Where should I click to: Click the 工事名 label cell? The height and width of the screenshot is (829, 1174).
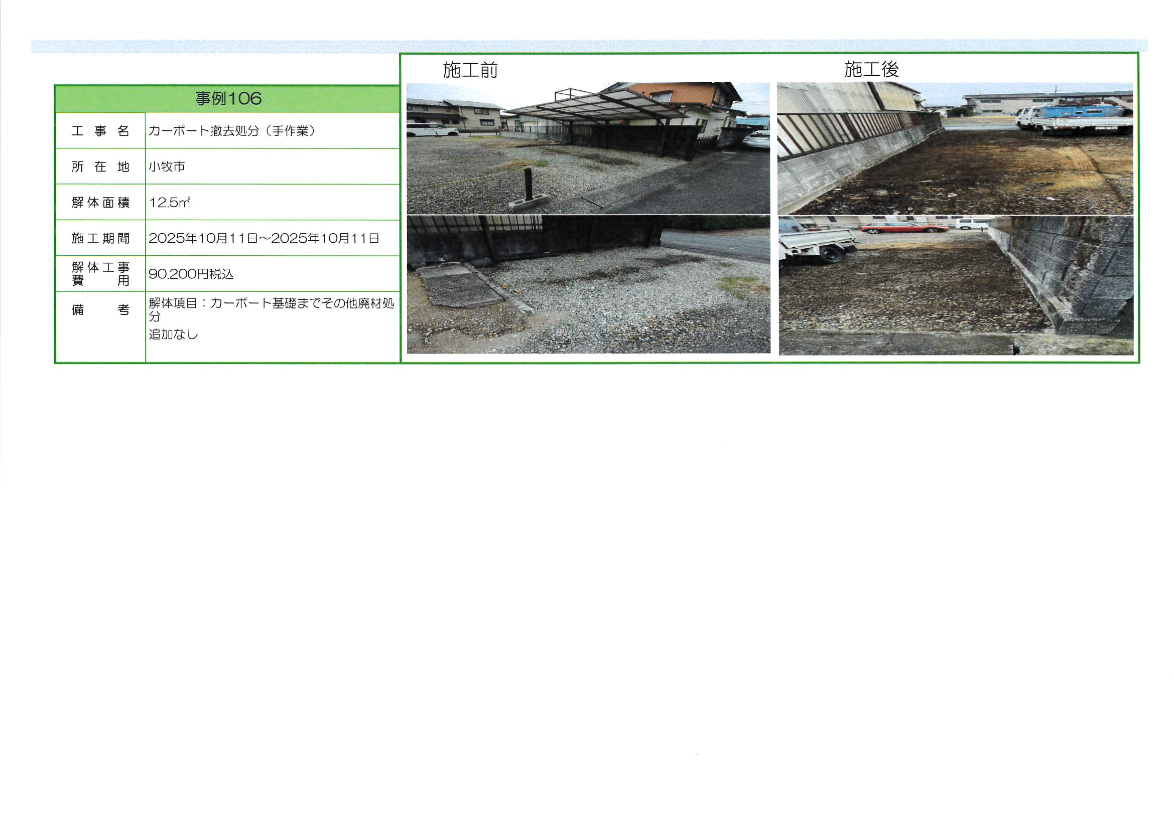(x=100, y=131)
